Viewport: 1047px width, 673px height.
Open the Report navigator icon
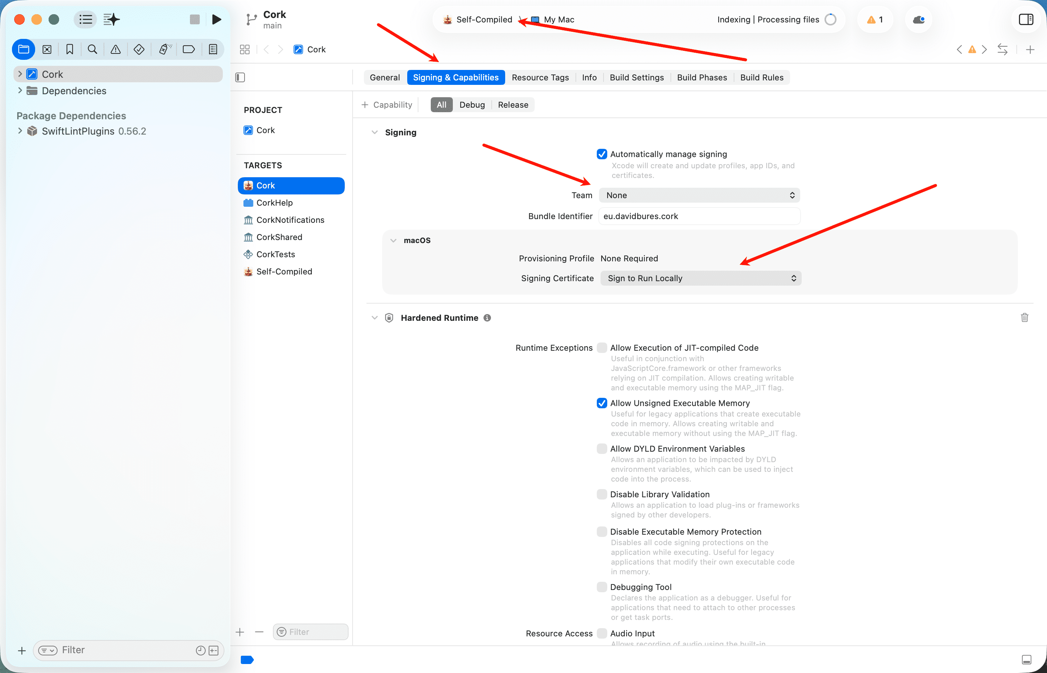coord(213,49)
